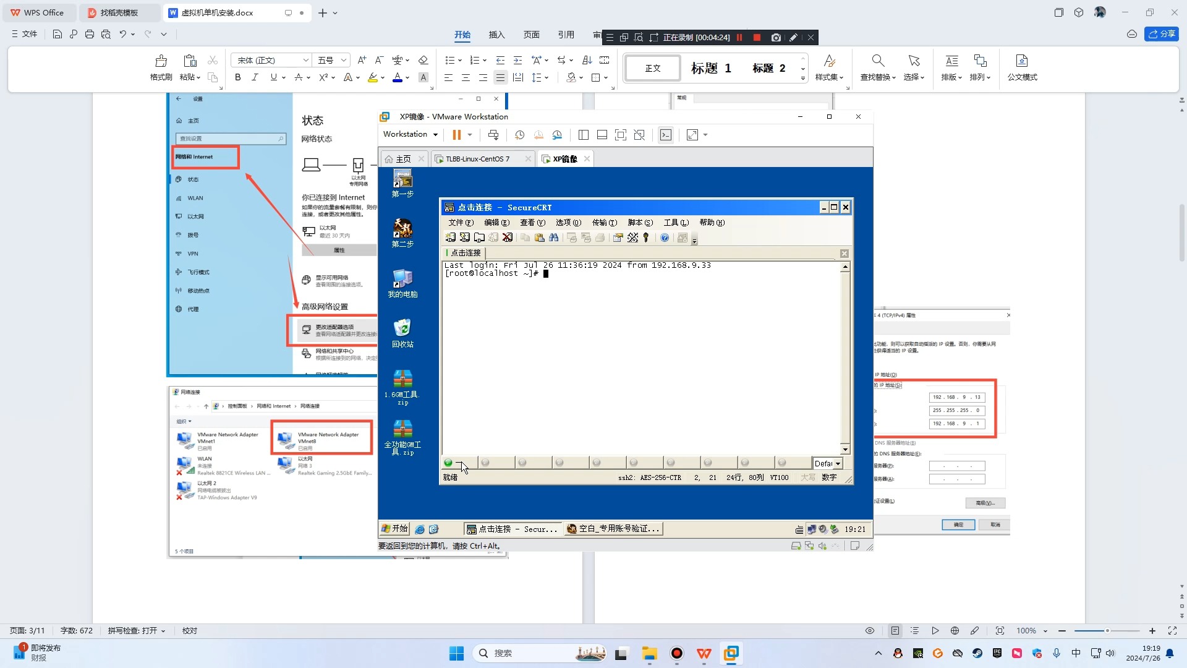Screen dimensions: 1187x668
Task: Select the TLBB-Linux-CentOS 7 tab
Action: [x=476, y=158]
